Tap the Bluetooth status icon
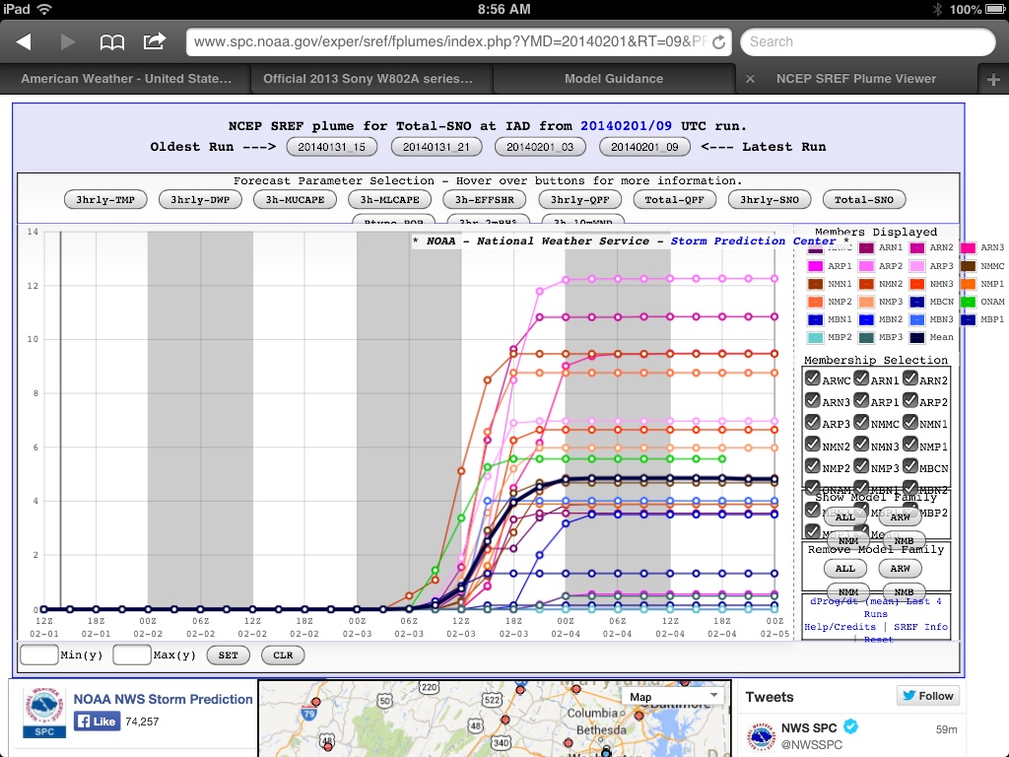1009x757 pixels. coord(938,9)
